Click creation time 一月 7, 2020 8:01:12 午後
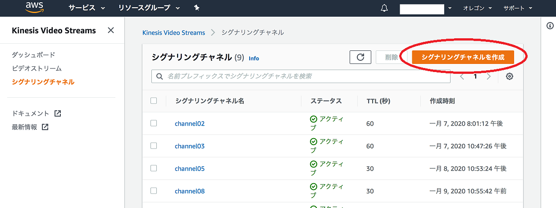Viewport: 556px width, 208px height. pyautogui.click(x=466, y=123)
